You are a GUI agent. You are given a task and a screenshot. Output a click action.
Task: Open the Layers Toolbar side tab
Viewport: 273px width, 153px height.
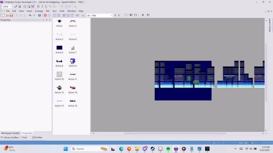point(270,25)
